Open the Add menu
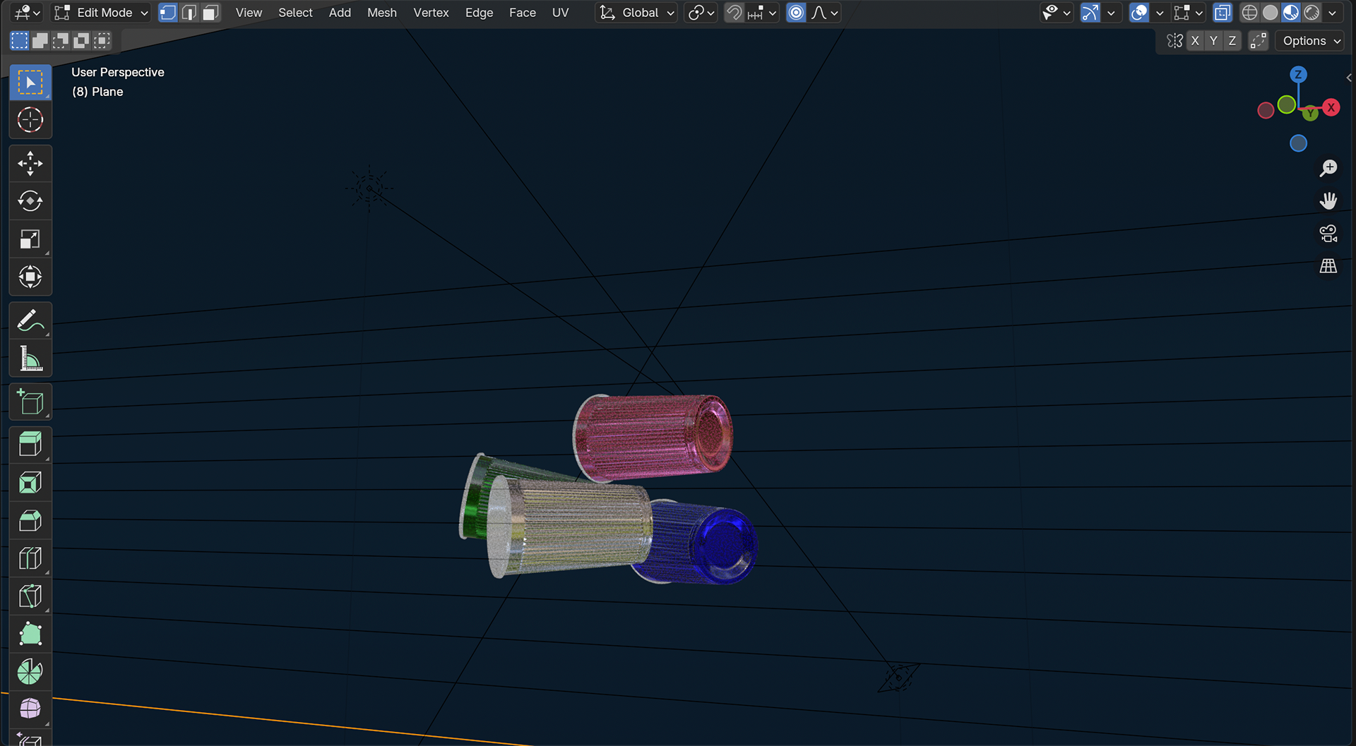This screenshot has width=1356, height=746. pyautogui.click(x=340, y=13)
